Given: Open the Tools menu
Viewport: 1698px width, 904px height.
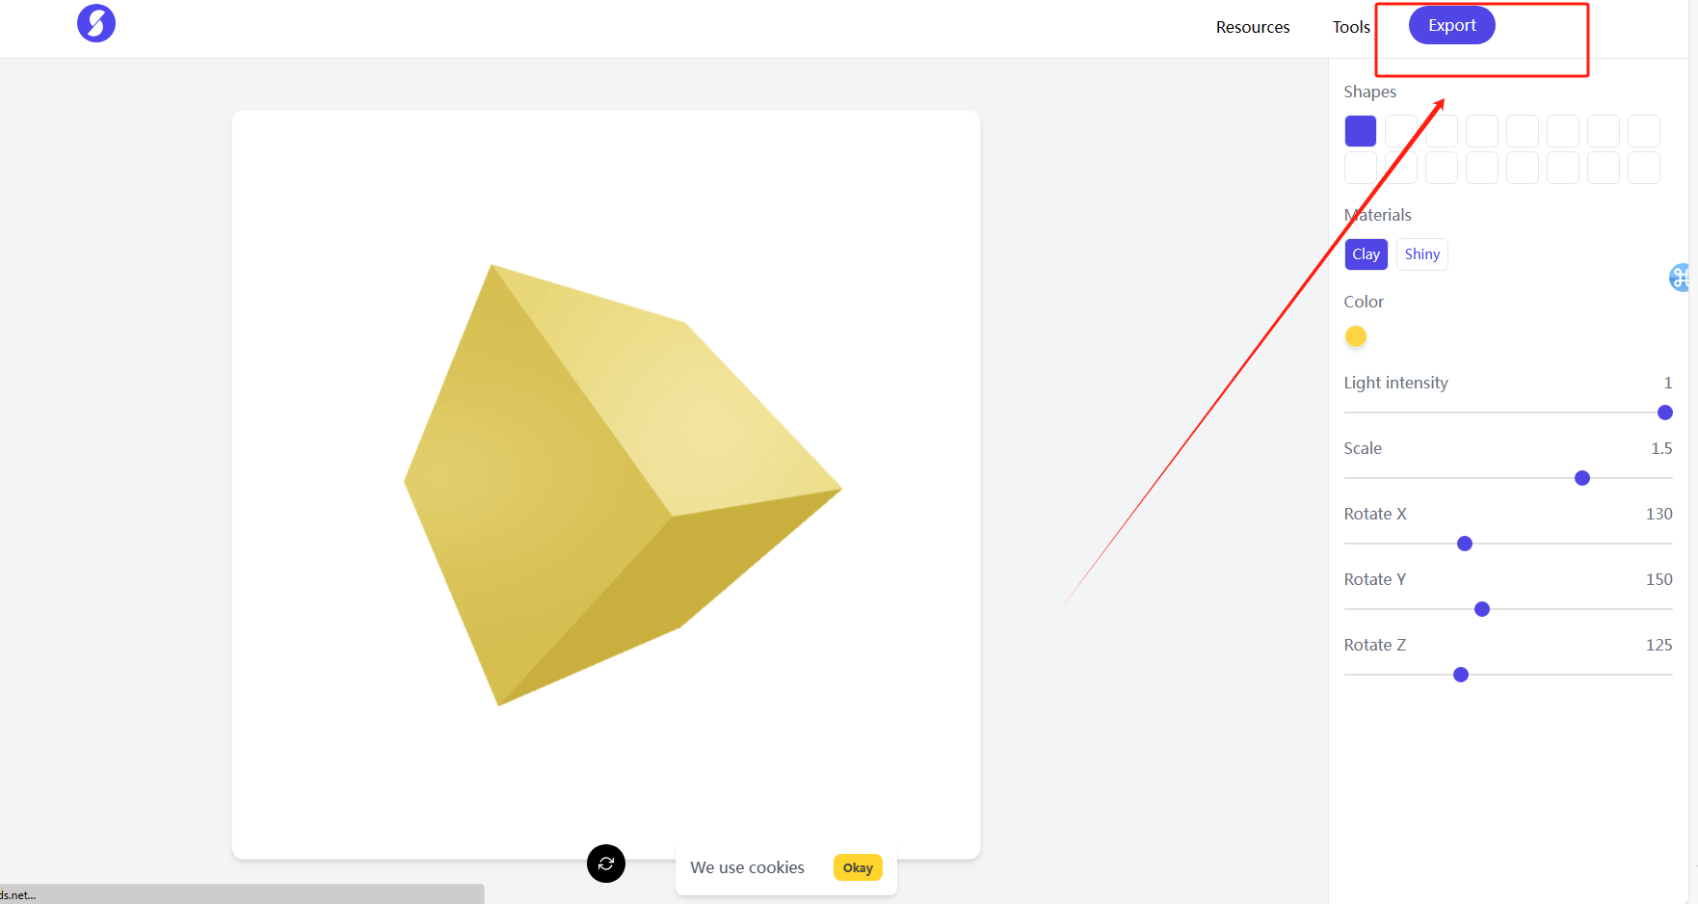Looking at the screenshot, I should [x=1351, y=27].
